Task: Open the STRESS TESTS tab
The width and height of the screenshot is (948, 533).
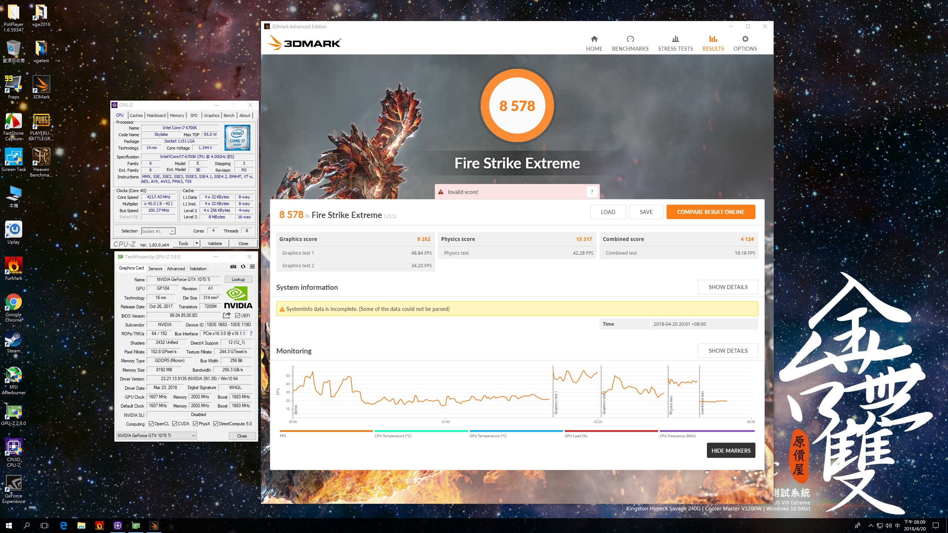Action: coord(675,43)
